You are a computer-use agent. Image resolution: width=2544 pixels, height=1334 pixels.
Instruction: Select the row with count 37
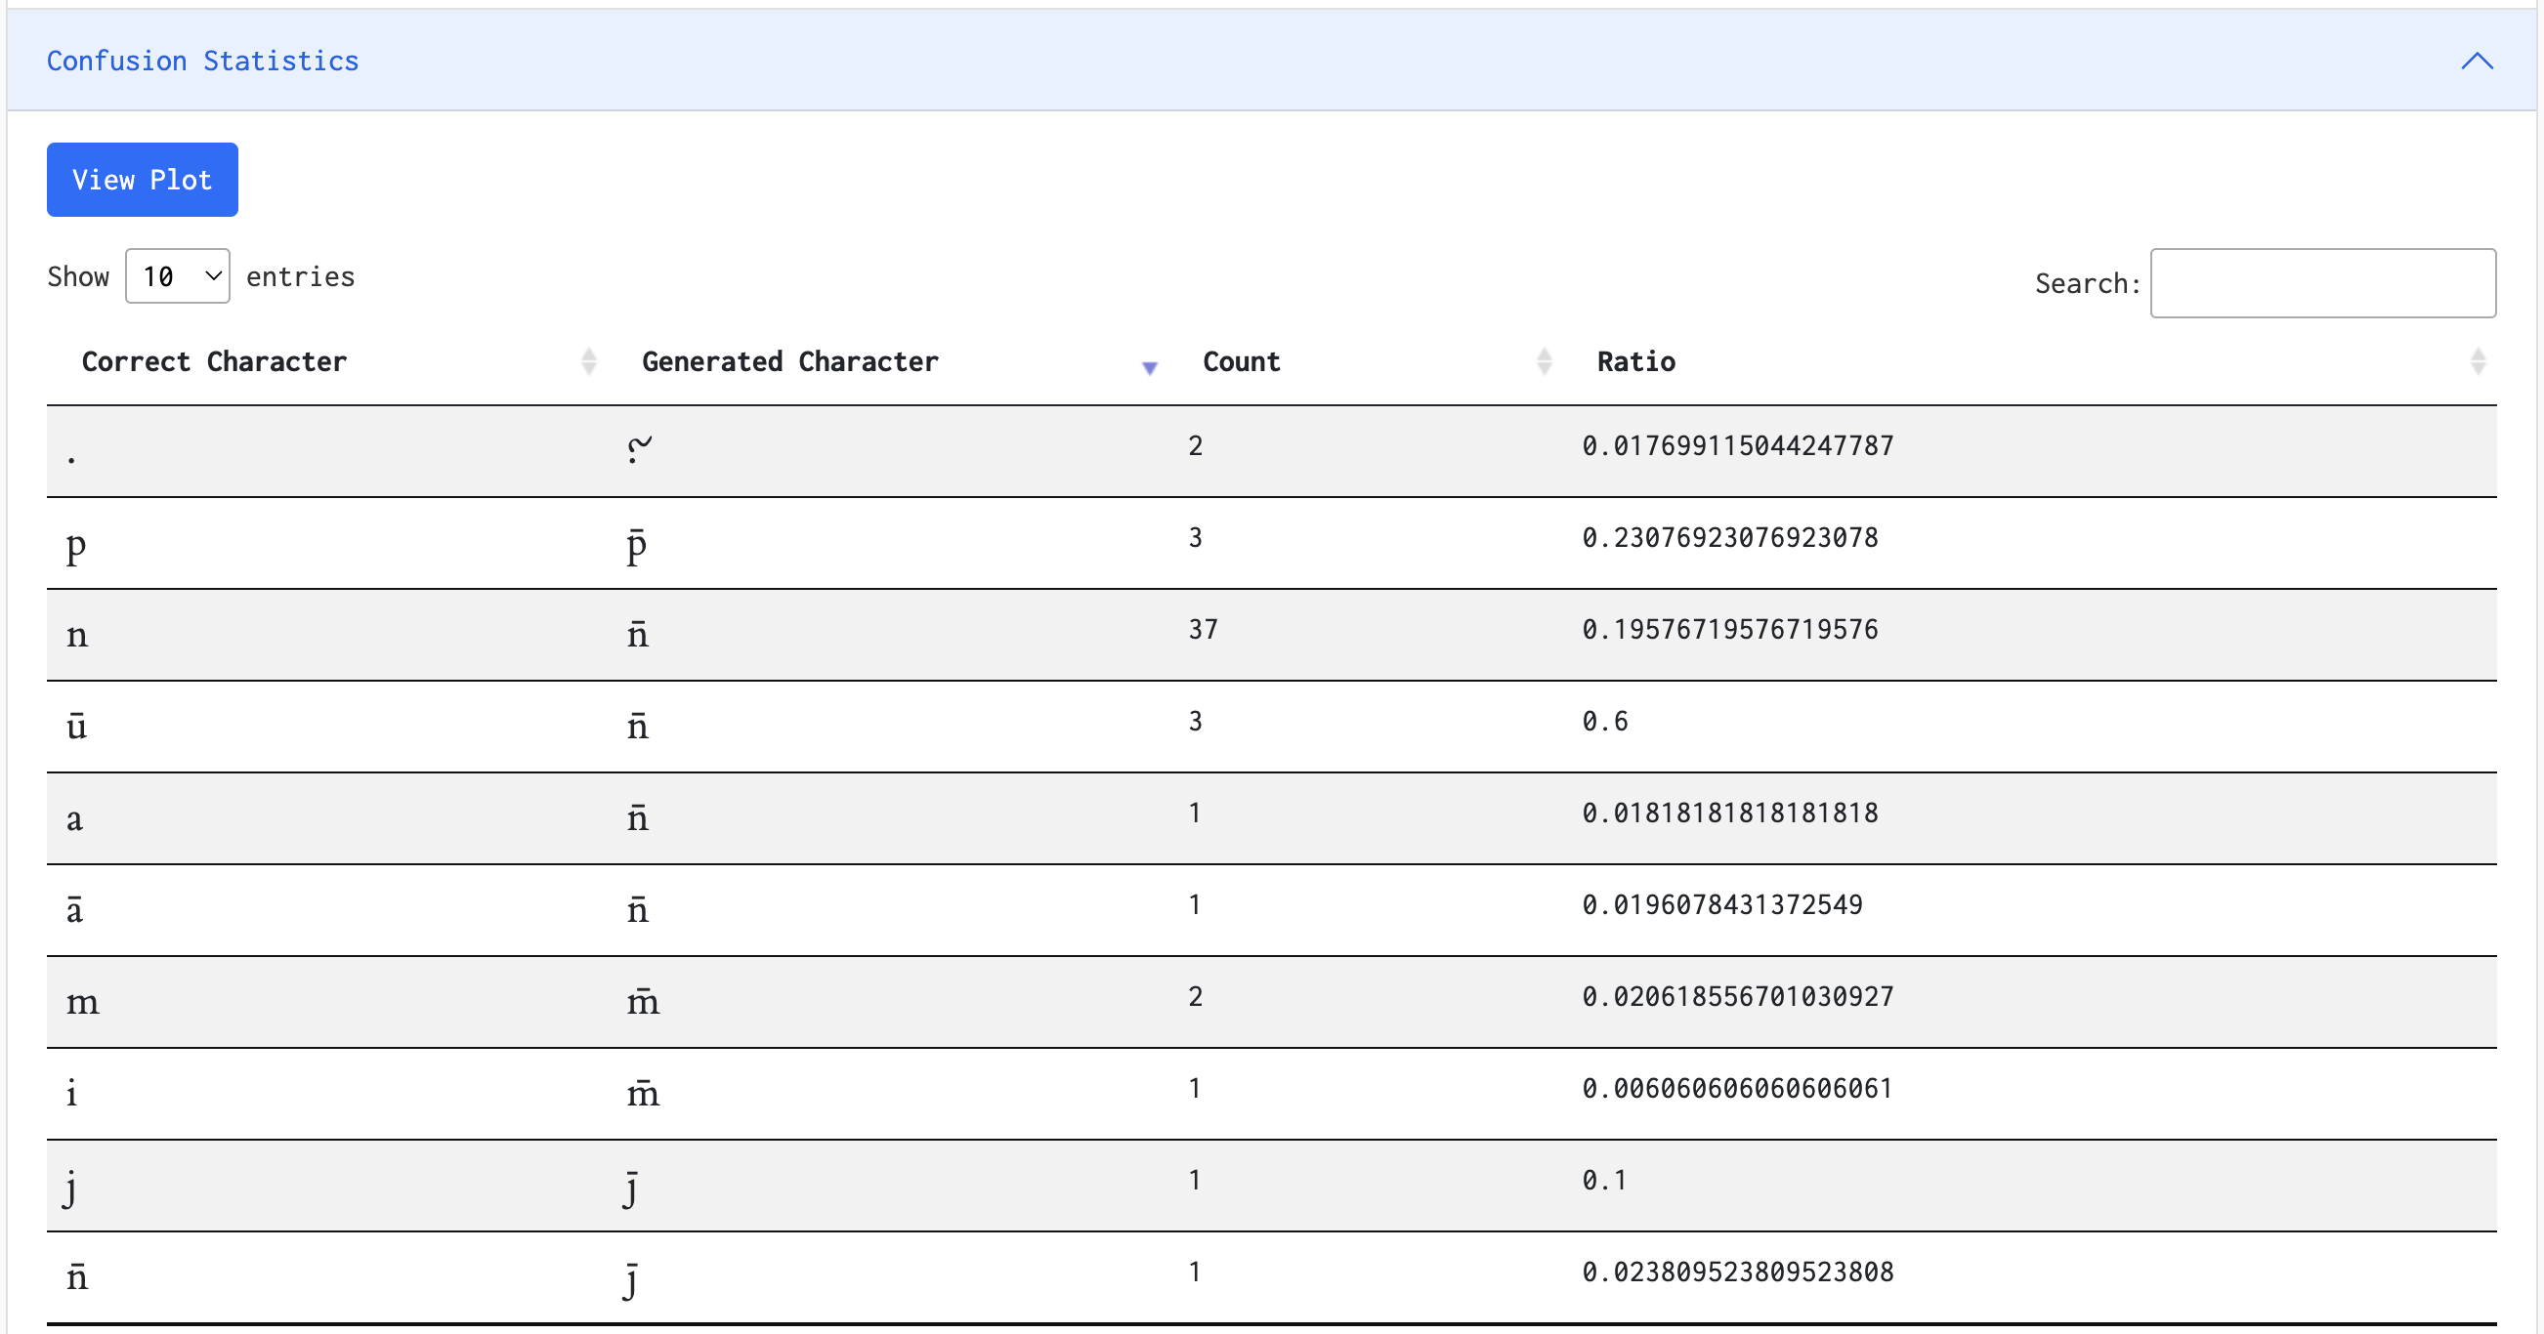click(1203, 630)
